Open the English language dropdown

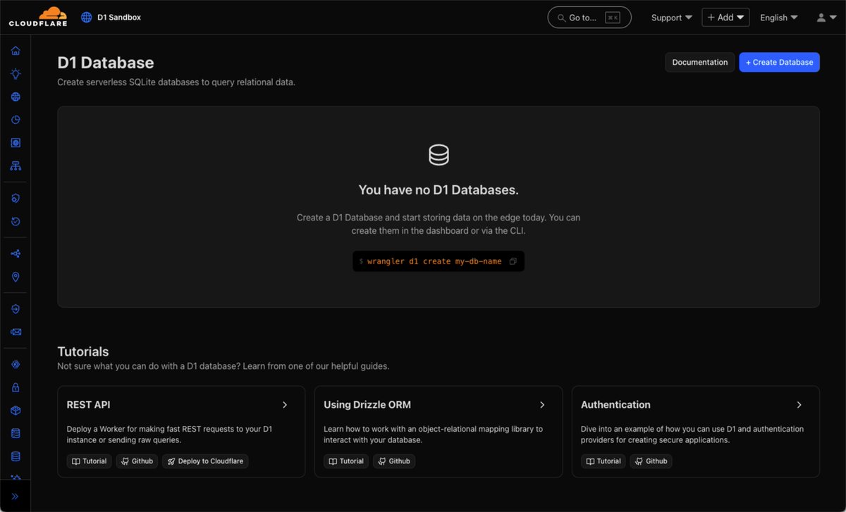tap(779, 18)
